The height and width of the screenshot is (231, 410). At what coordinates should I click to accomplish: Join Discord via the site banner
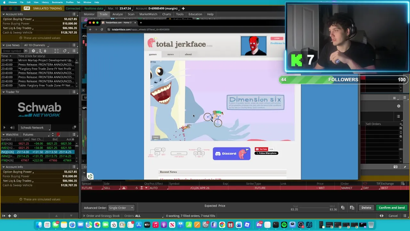pyautogui.click(x=232, y=154)
